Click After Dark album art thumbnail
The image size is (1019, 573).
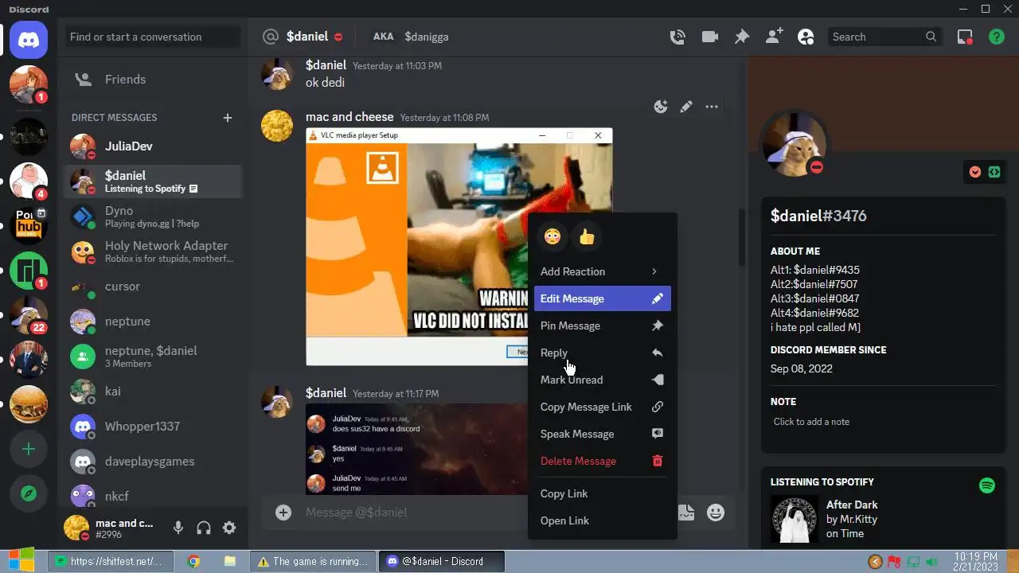coord(795,520)
